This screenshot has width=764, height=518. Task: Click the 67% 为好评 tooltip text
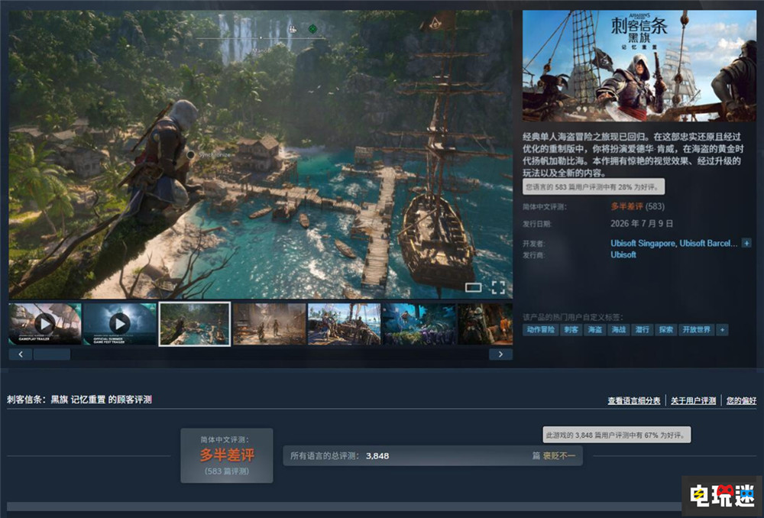pyautogui.click(x=617, y=435)
